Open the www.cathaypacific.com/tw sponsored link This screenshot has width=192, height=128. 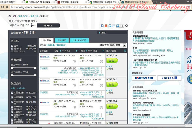pyautogui.click(x=144, y=98)
